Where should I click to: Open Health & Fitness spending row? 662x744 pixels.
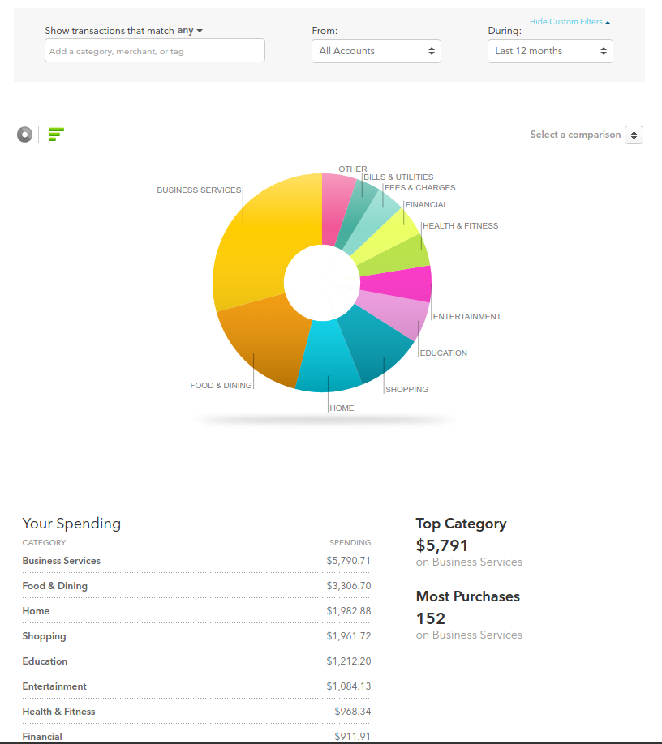coord(196,712)
